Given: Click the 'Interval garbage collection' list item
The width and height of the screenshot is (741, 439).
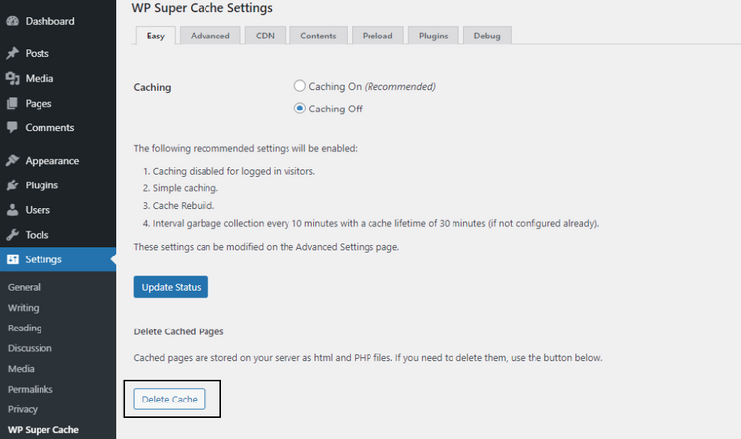Looking at the screenshot, I should click(x=375, y=223).
